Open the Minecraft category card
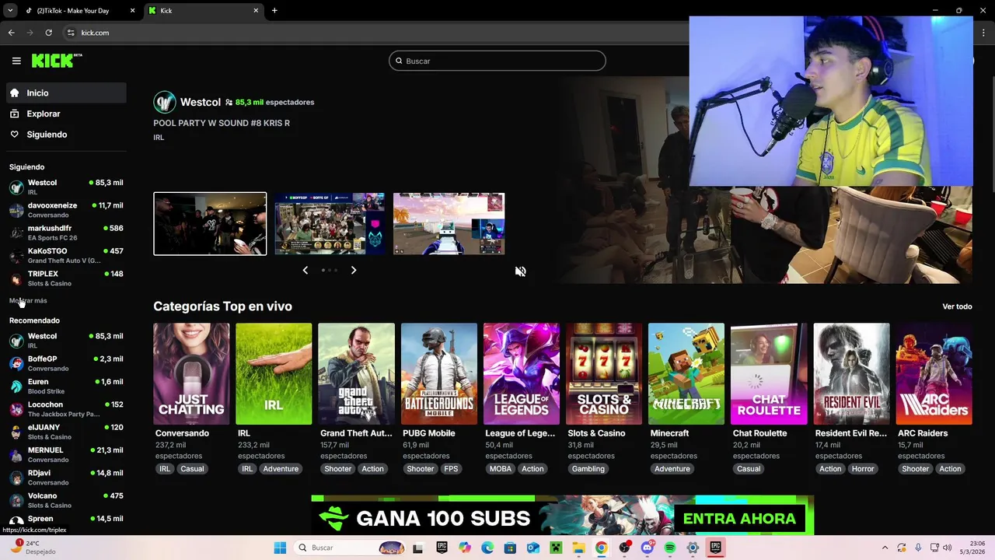The width and height of the screenshot is (995, 560). 686,374
